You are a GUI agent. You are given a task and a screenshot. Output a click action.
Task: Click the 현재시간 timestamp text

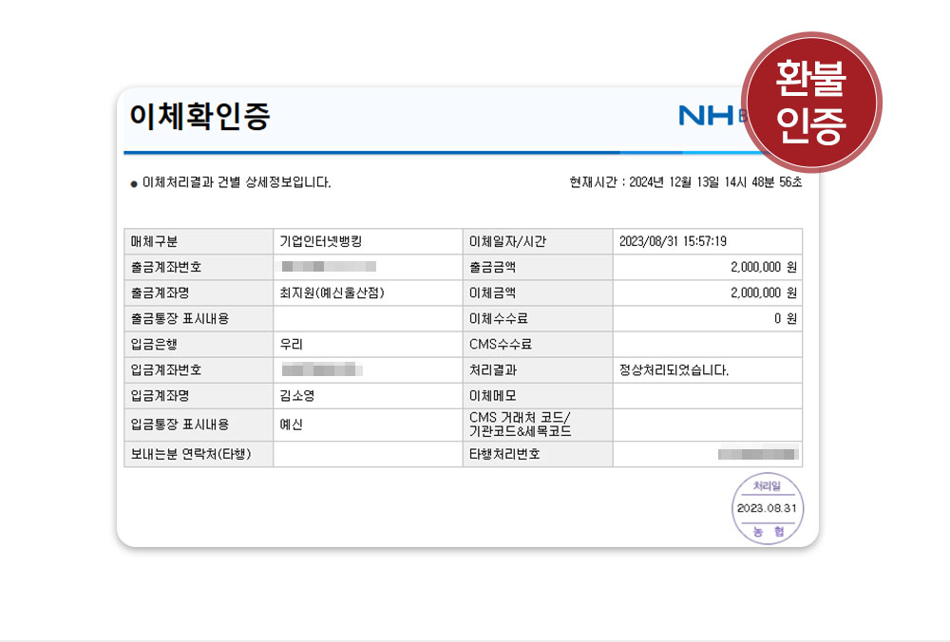tap(685, 182)
